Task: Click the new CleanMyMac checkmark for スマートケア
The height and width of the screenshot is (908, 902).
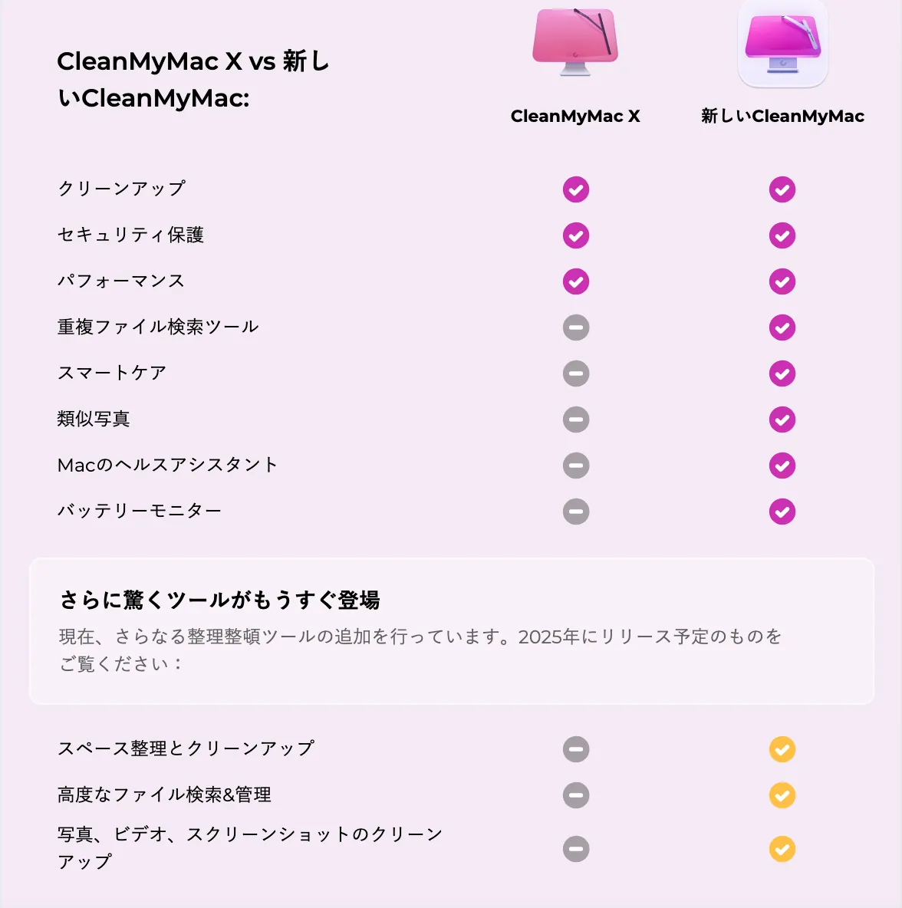Action: [x=782, y=373]
